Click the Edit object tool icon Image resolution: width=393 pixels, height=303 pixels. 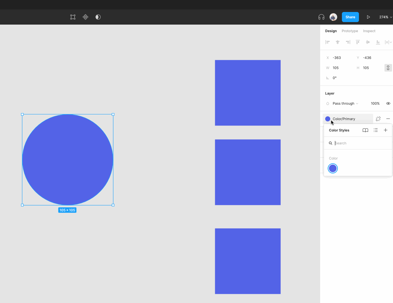[73, 17]
